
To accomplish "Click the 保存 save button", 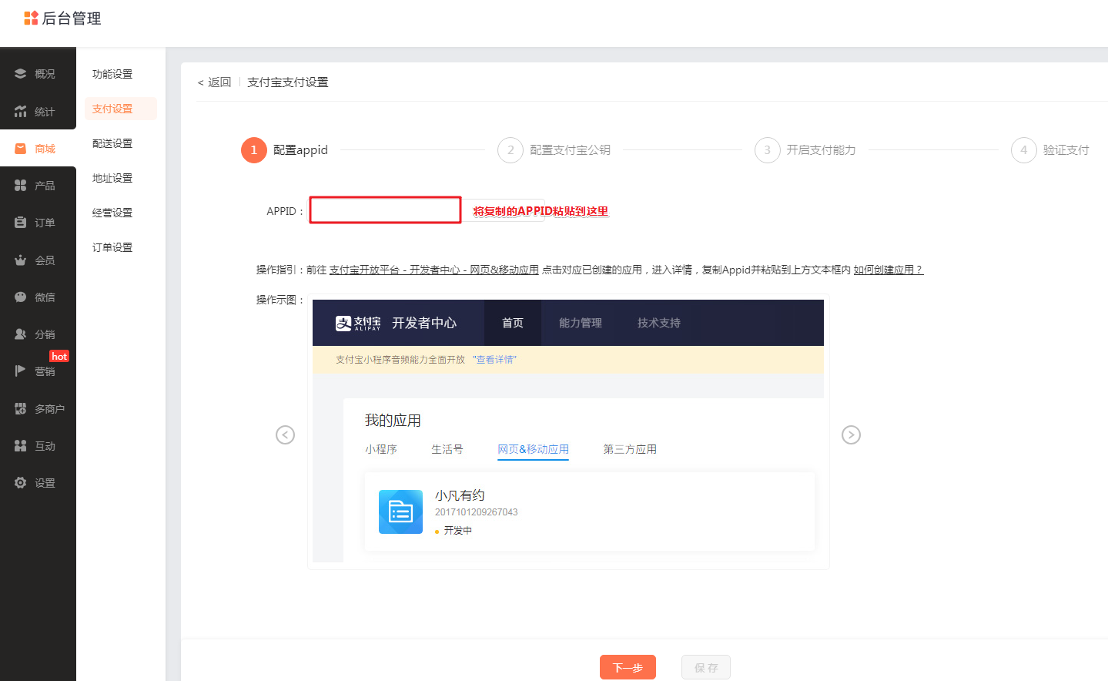I will (x=706, y=667).
